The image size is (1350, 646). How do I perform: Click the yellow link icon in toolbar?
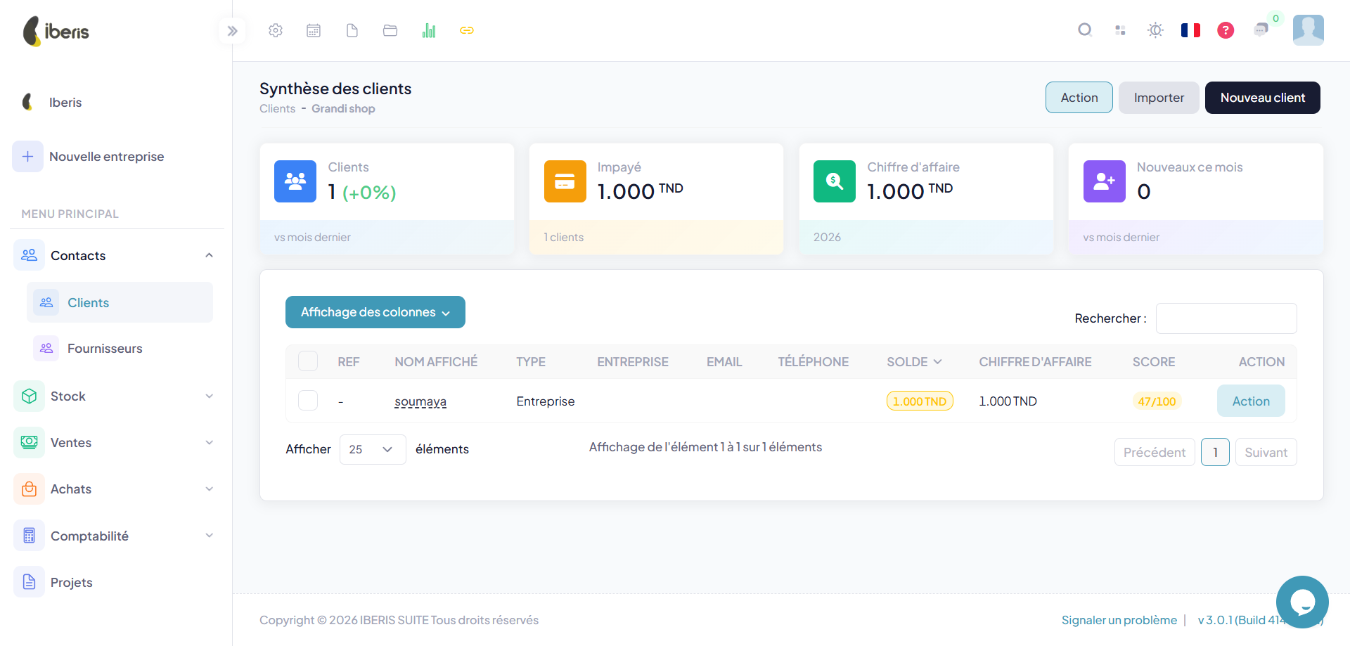467,30
